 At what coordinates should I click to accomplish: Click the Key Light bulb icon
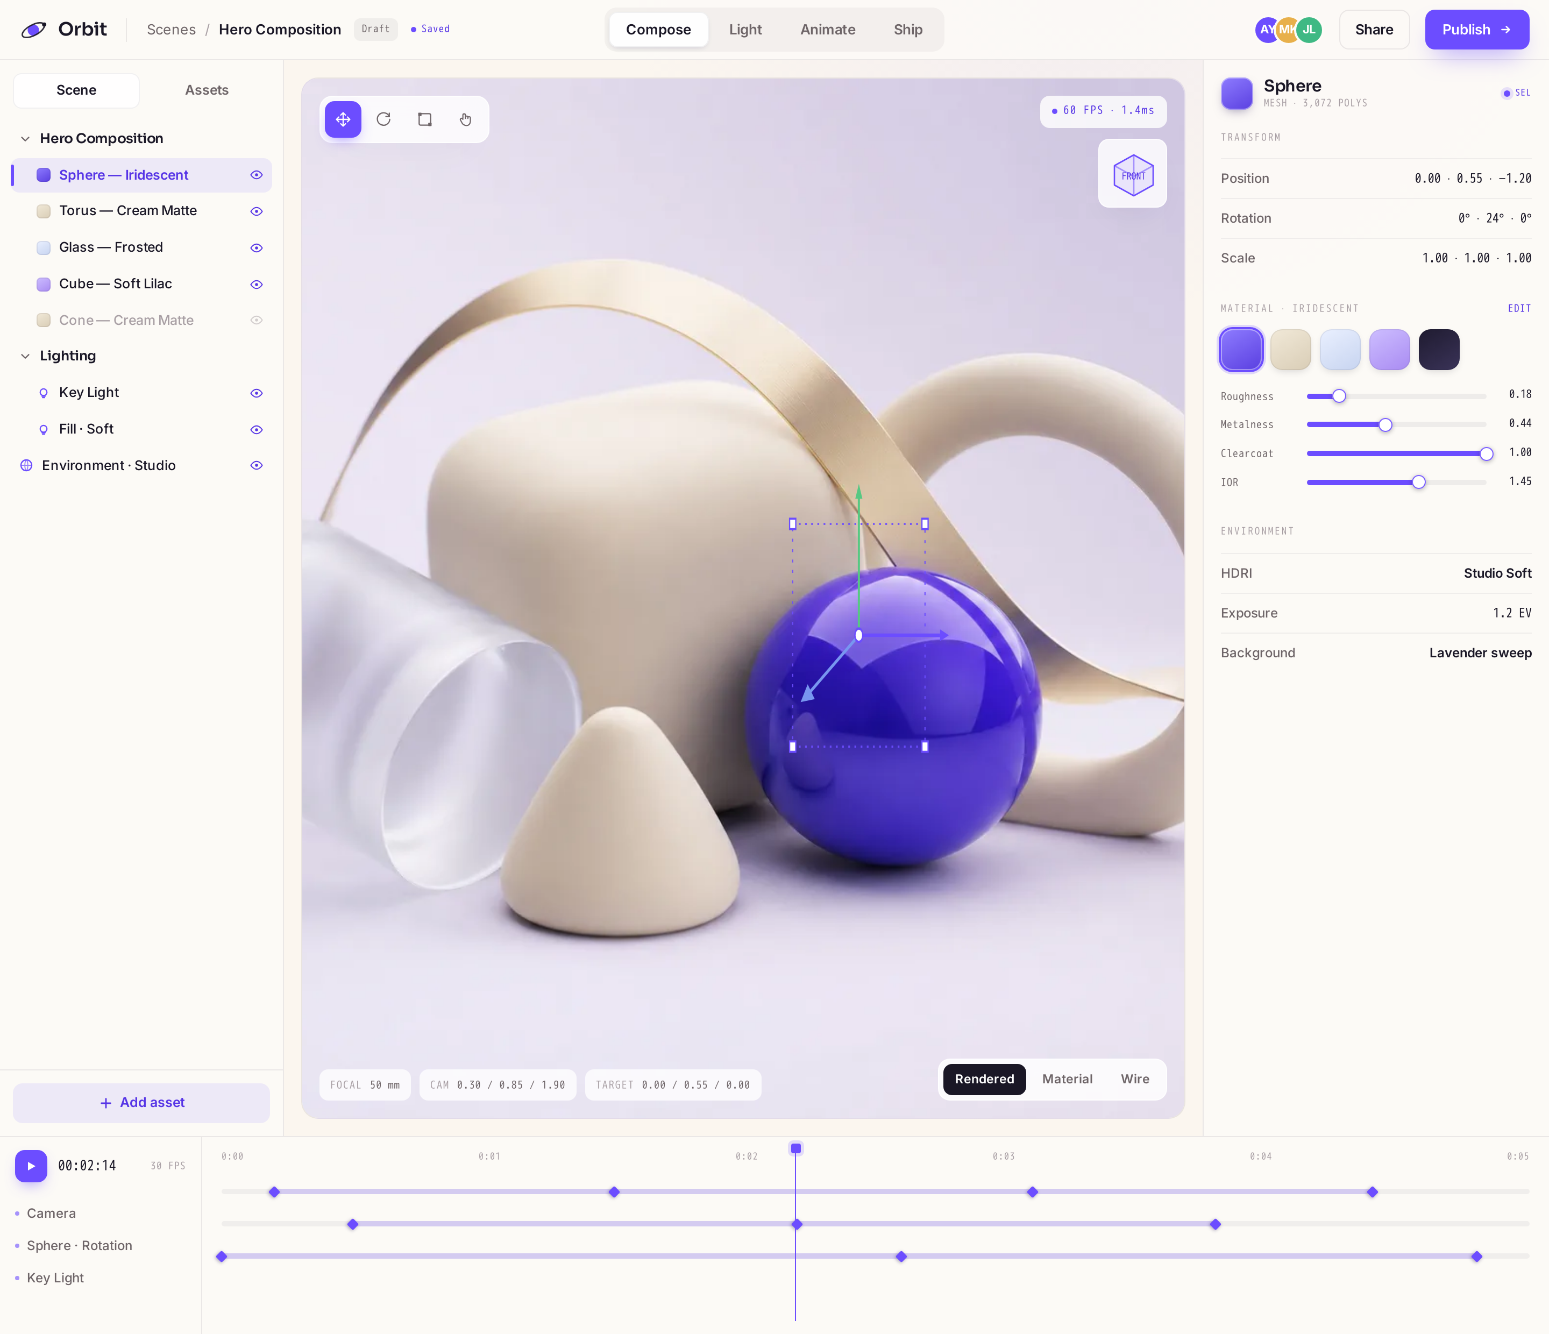click(x=44, y=393)
